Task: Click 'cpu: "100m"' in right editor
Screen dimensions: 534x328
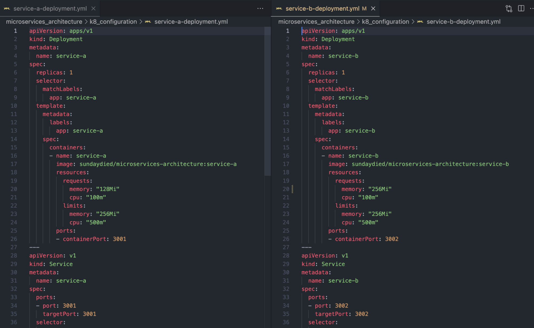Action: click(x=360, y=197)
